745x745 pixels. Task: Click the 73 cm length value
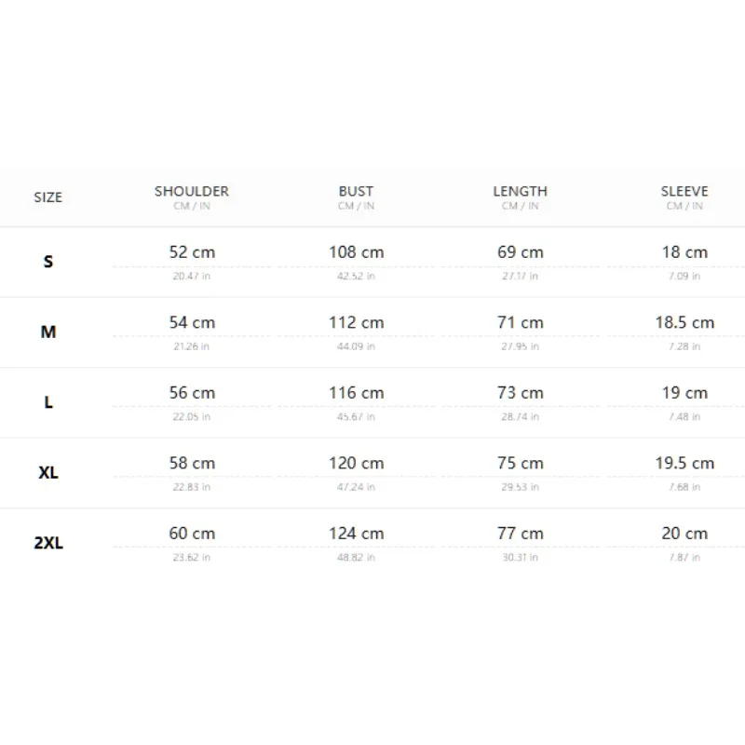coord(521,392)
